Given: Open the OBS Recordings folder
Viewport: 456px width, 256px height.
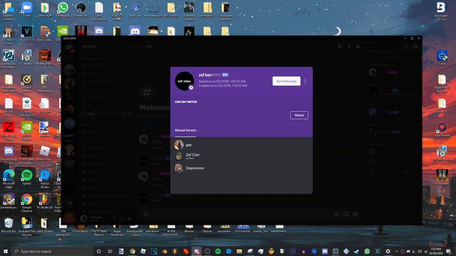Looking at the screenshot, I should click(x=45, y=84).
